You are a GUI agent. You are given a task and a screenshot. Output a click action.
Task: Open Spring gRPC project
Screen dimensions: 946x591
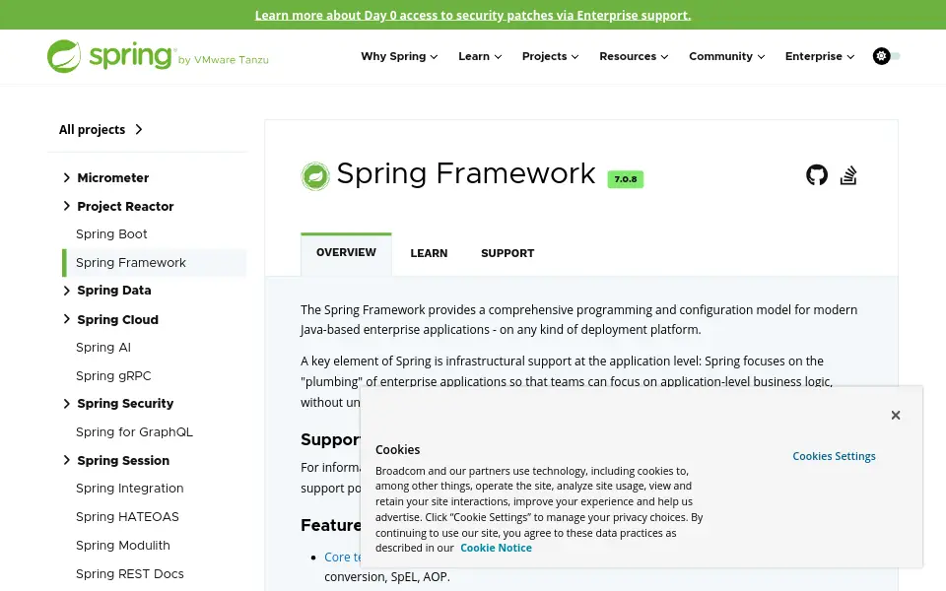pyautogui.click(x=113, y=375)
